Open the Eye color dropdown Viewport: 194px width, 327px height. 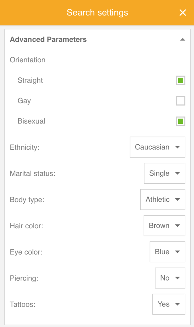167,252
